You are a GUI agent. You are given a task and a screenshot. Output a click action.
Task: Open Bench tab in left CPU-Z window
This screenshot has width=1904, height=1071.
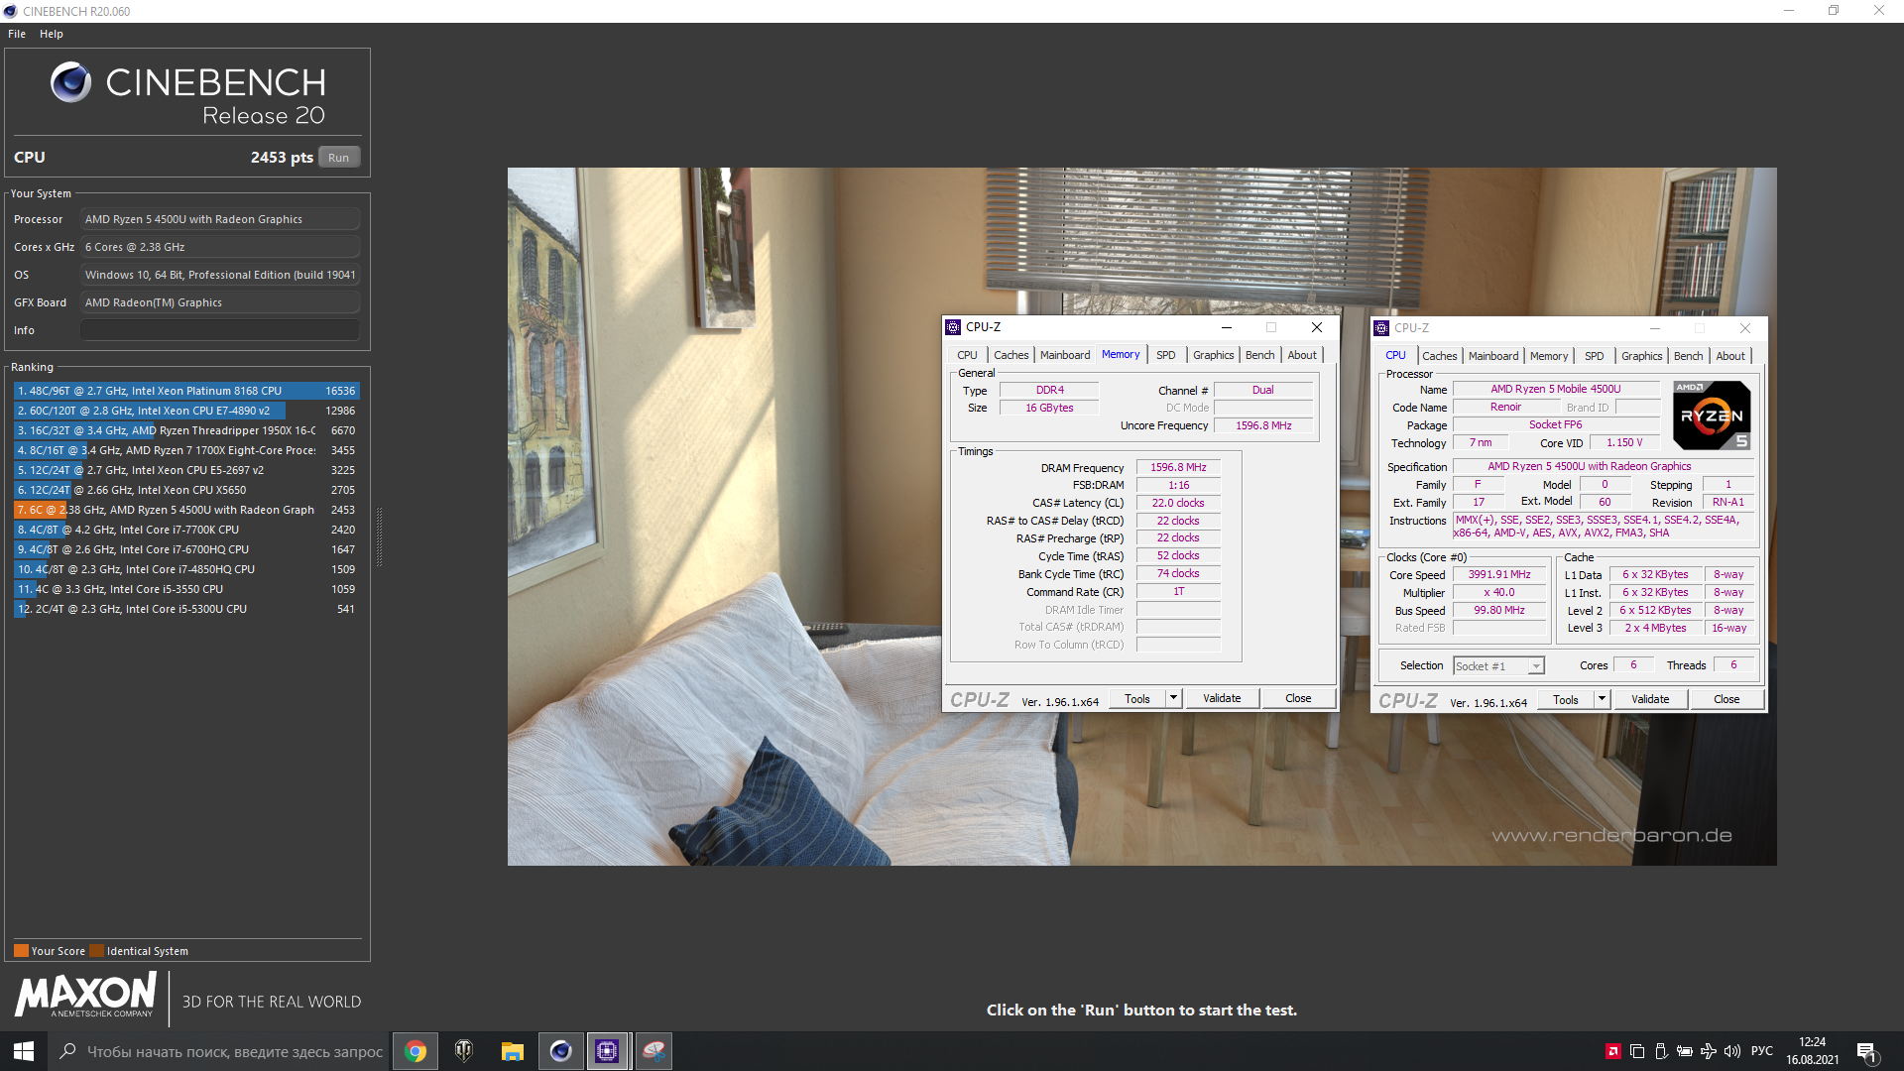click(x=1259, y=355)
